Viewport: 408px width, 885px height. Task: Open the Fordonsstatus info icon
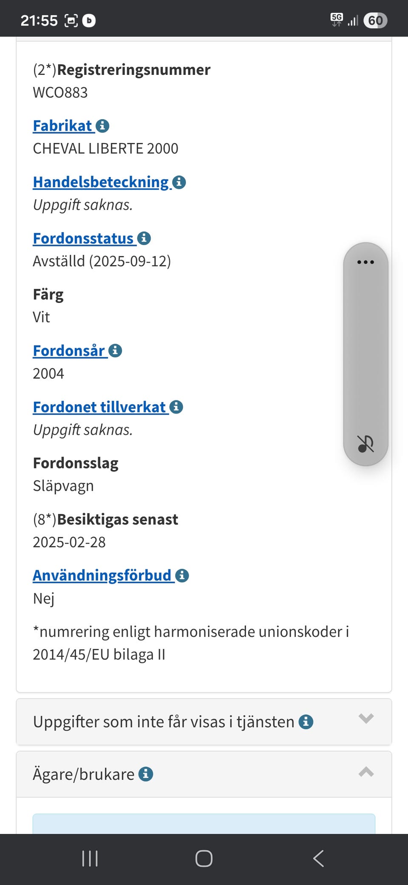(144, 238)
